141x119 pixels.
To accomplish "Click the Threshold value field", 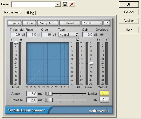I will 15,35.
